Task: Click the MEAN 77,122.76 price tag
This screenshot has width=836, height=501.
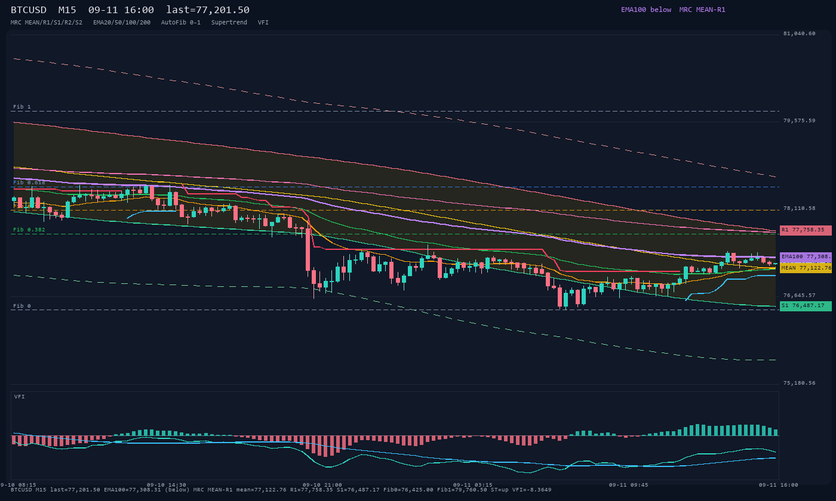Action: click(x=806, y=268)
